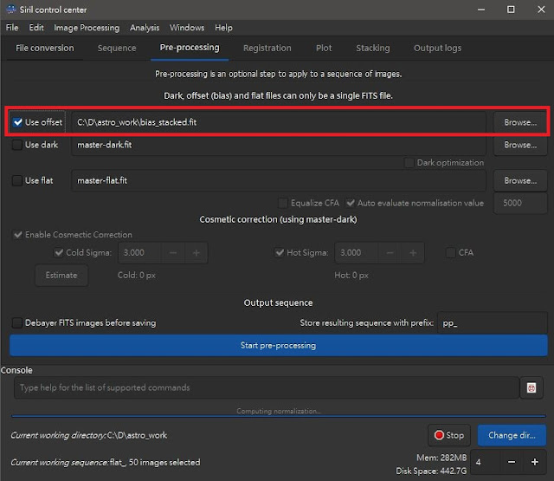Screen dimensions: 554x481
Task: Enable the Use flat checkbox
Action: click(17, 181)
